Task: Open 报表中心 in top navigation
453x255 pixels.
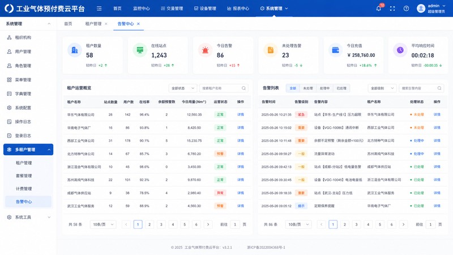Action: [238, 8]
